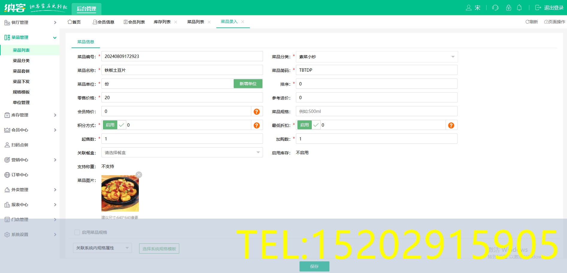
Task: Remove the dish photo via its X badge
Action: pyautogui.click(x=139, y=174)
